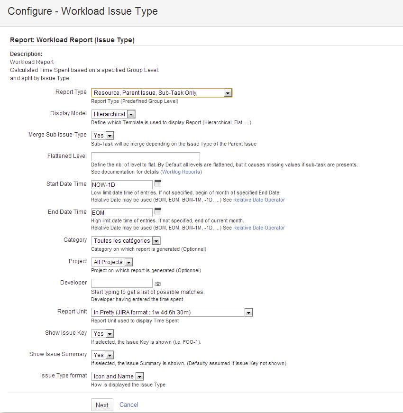403x413 pixels.
Task: Change Merge Sub Issue-Type Yes selector
Action: pos(103,136)
